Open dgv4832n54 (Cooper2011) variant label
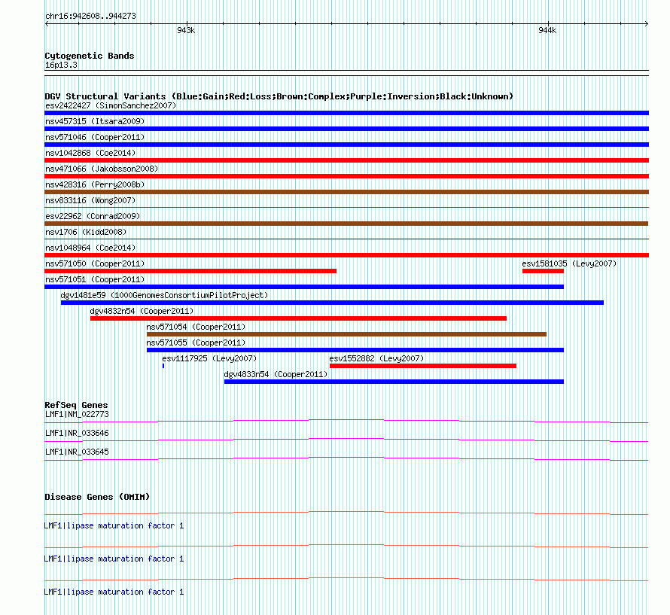The width and height of the screenshot is (670, 615). [x=142, y=311]
